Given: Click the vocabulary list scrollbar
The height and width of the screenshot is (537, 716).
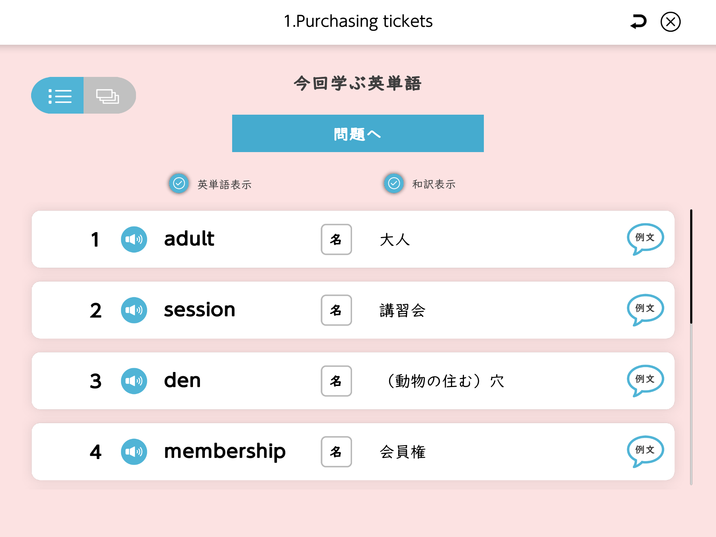Looking at the screenshot, I should (x=691, y=266).
